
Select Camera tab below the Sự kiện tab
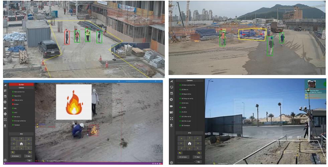(21, 88)
